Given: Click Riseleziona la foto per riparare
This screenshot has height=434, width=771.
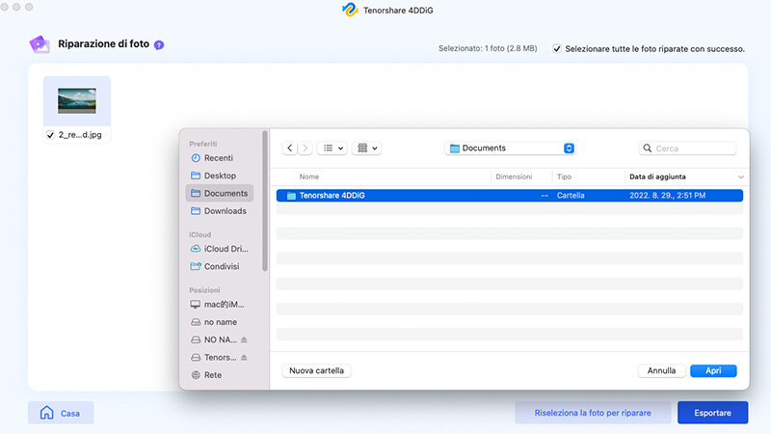Looking at the screenshot, I should pyautogui.click(x=593, y=413).
